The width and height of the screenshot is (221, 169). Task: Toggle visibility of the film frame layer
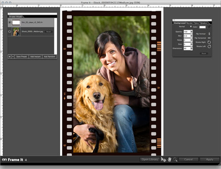pos(10,22)
